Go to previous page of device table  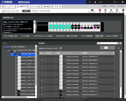[102, 48]
